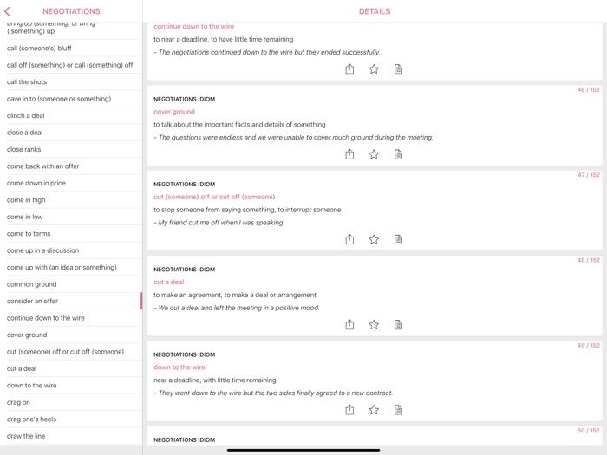
Task: Choose 'close a deal' in the list
Action: click(71, 133)
